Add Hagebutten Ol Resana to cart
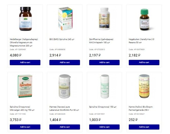This screenshot has height=134, width=170. coord(144,62)
